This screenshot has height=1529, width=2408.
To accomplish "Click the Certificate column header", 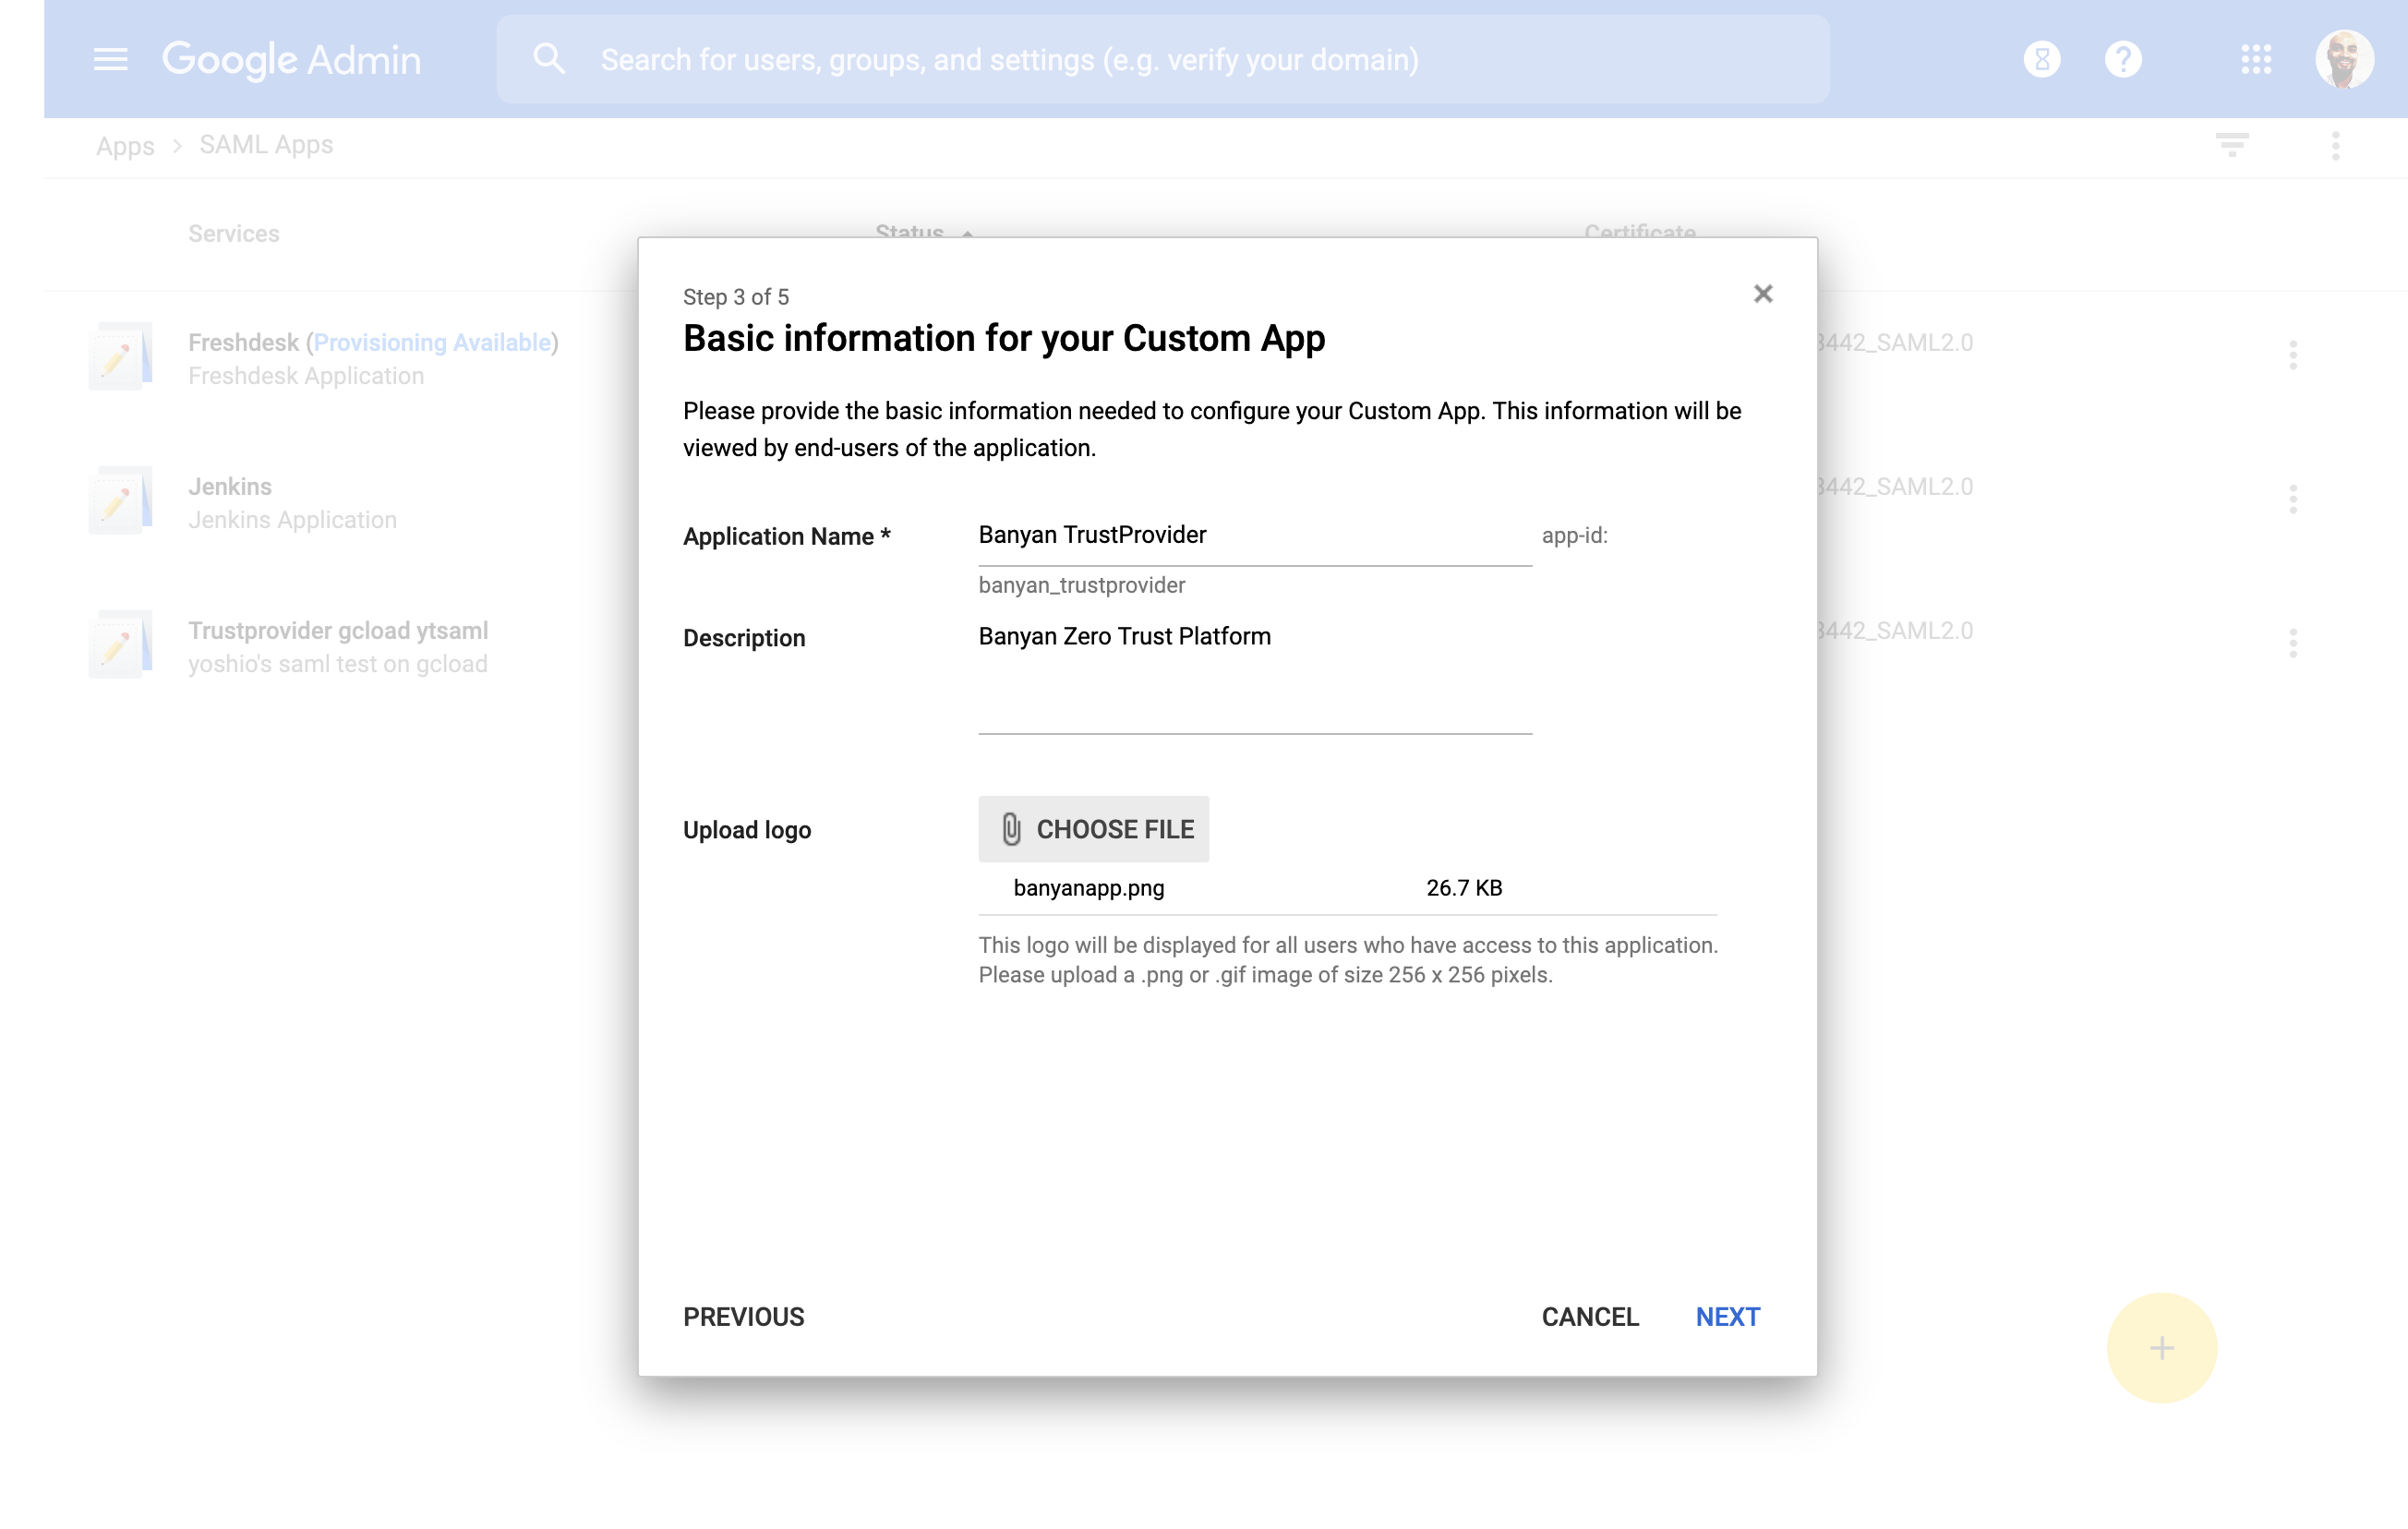I will [1640, 232].
